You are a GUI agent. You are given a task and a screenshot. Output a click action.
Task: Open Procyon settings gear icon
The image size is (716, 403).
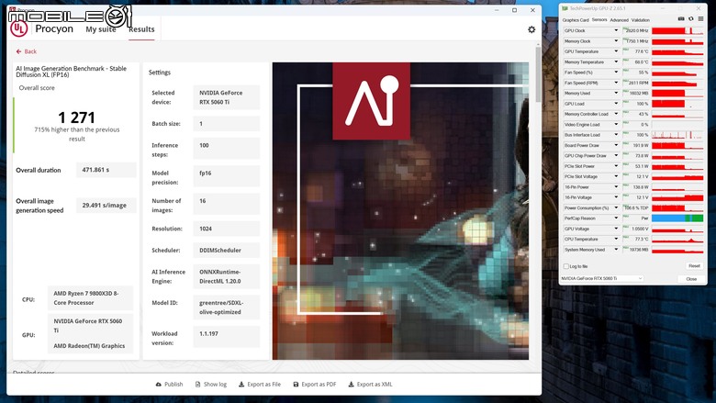click(531, 29)
